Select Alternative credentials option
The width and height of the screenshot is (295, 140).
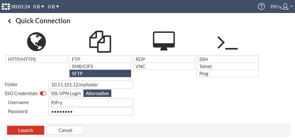pos(97,93)
